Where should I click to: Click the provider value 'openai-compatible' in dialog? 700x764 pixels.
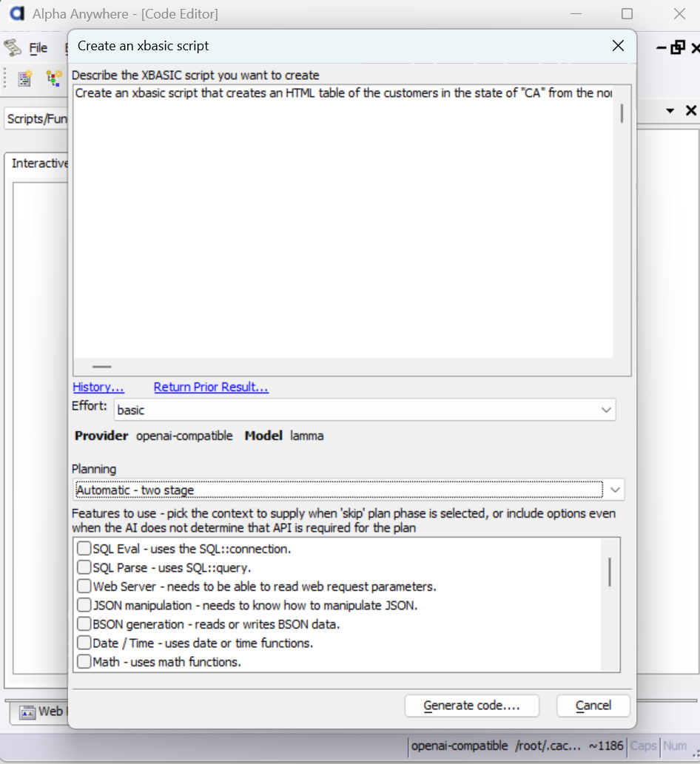tap(184, 436)
